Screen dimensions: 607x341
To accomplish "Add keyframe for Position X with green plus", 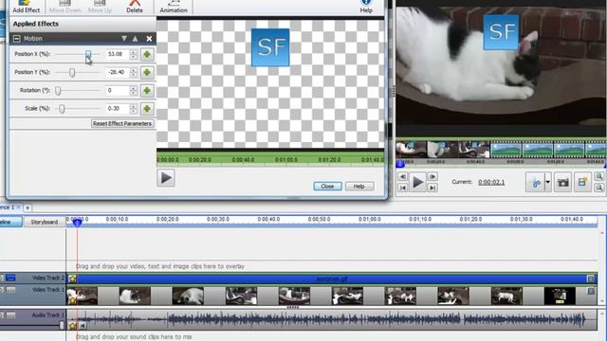I will pos(147,54).
